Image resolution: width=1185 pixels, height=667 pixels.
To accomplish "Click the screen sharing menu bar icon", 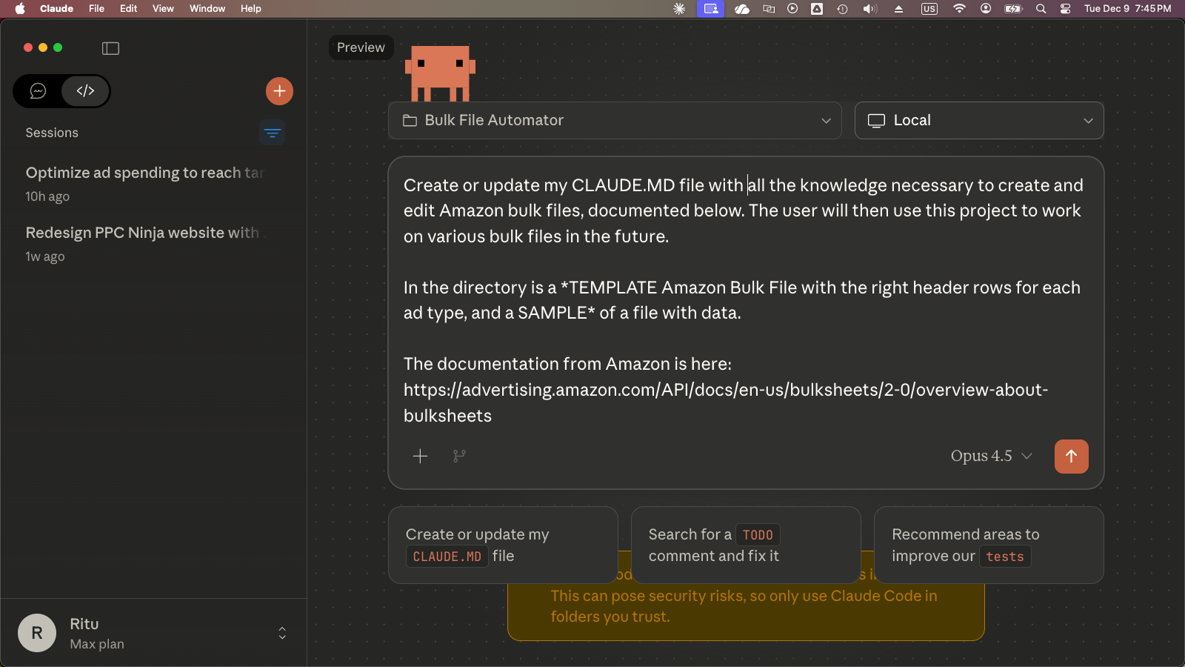I will (711, 9).
